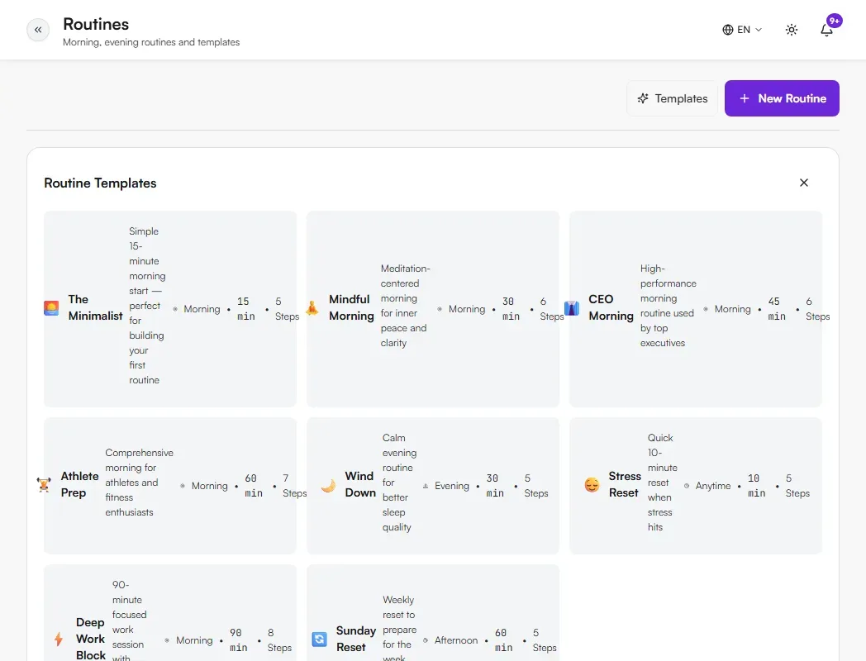The height and width of the screenshot is (661, 866).
Task: Select the Sunday Reset template title
Action: (x=355, y=639)
